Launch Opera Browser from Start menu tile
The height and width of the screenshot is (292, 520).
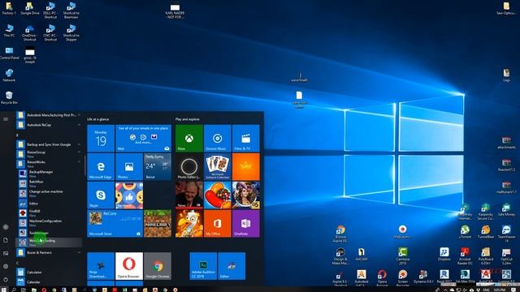(129, 266)
